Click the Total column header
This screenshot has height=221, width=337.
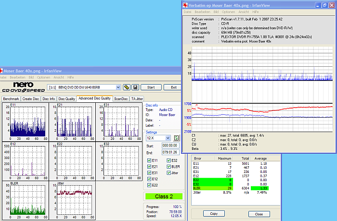(242, 159)
